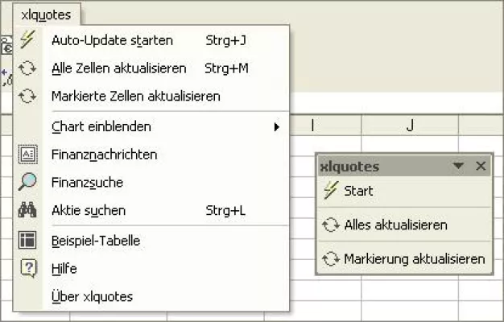Click the Hilfe question mark icon
The width and height of the screenshot is (504, 322).
(x=27, y=268)
